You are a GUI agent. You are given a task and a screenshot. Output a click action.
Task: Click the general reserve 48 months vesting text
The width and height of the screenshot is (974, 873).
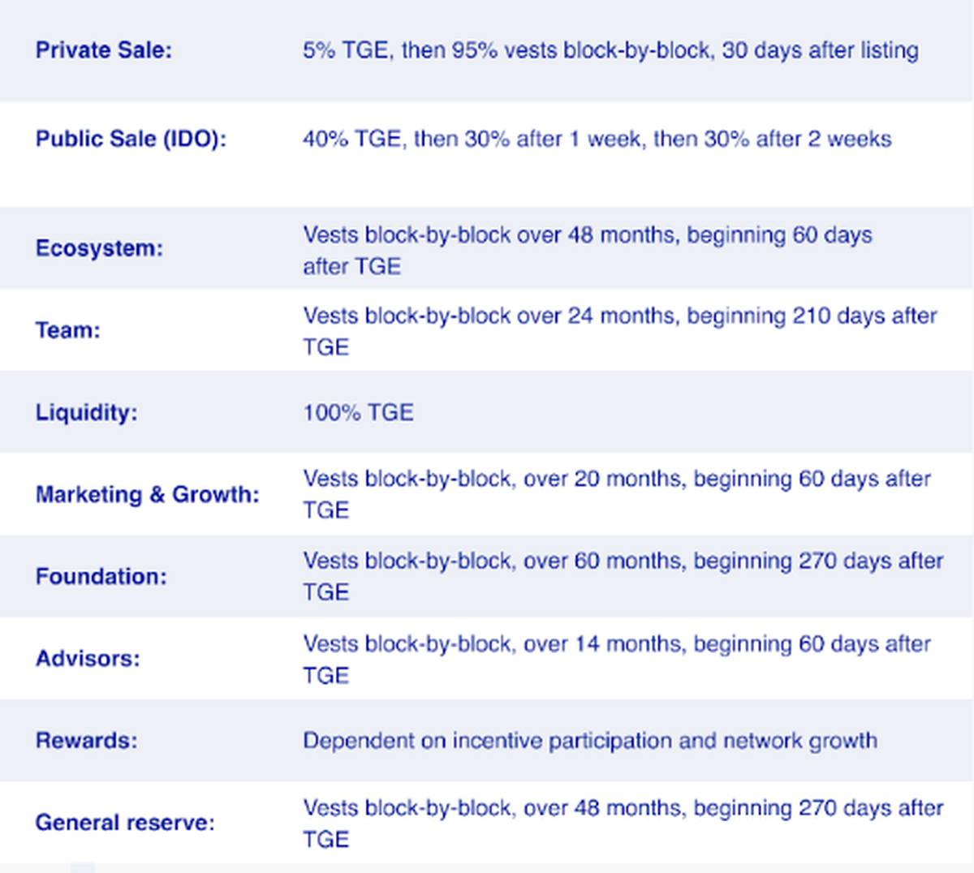tap(623, 823)
